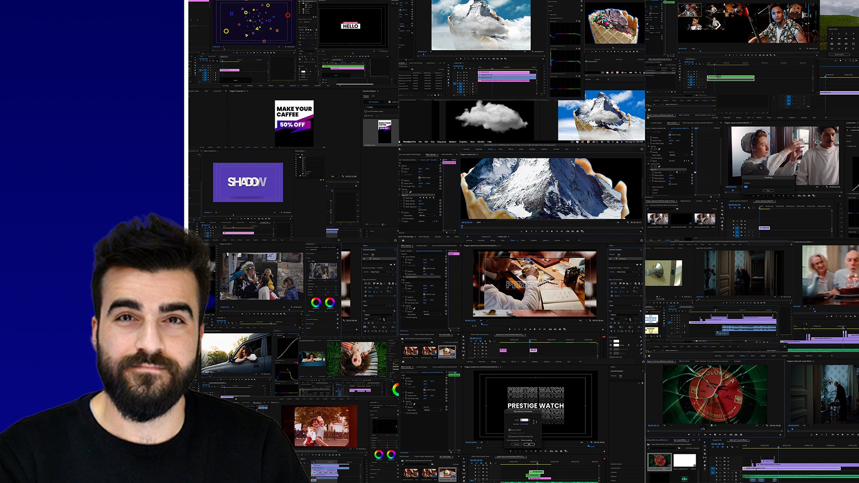The height and width of the screenshot is (483, 859).
Task: Select the Pen tool in the PERFECTION timeline
Action: pos(463,355)
